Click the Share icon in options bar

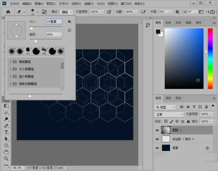coord(212,12)
